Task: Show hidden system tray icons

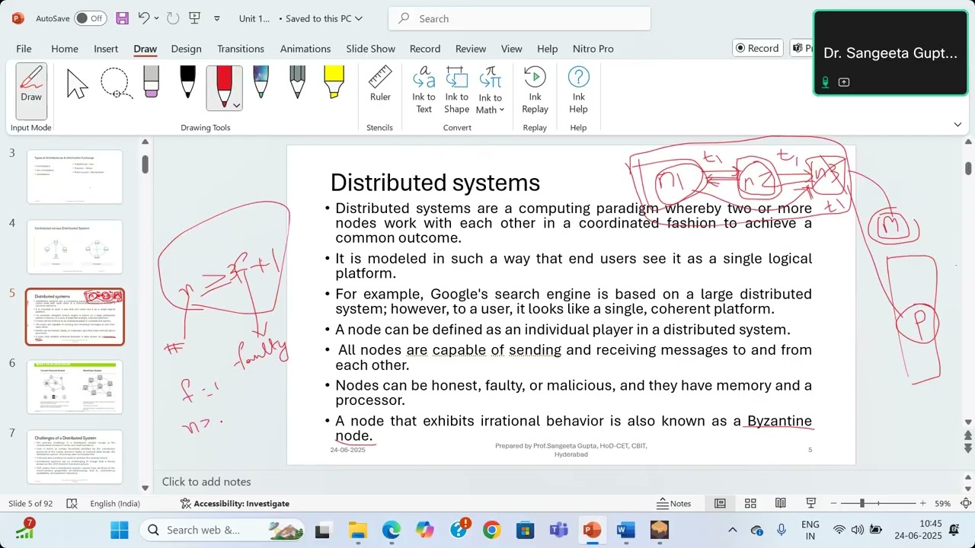Action: pos(733,530)
